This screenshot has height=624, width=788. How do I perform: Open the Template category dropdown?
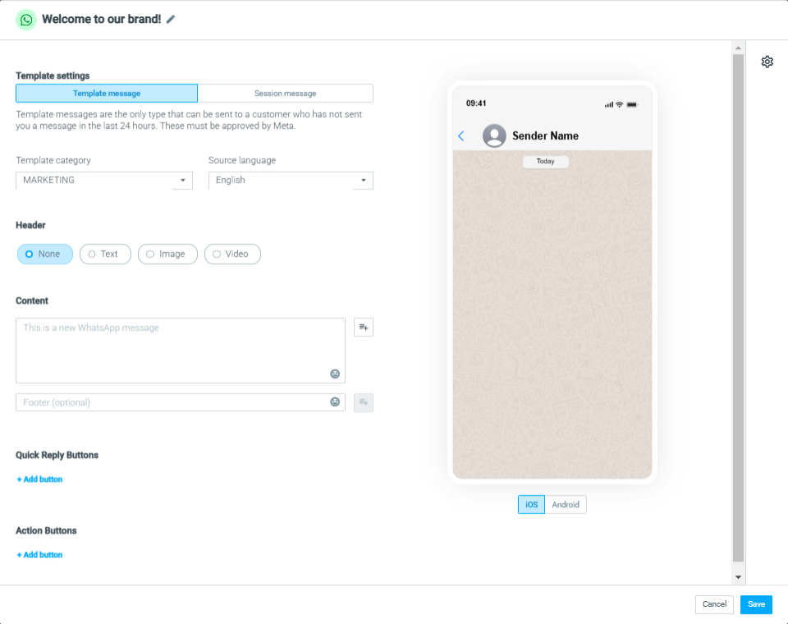tap(104, 181)
